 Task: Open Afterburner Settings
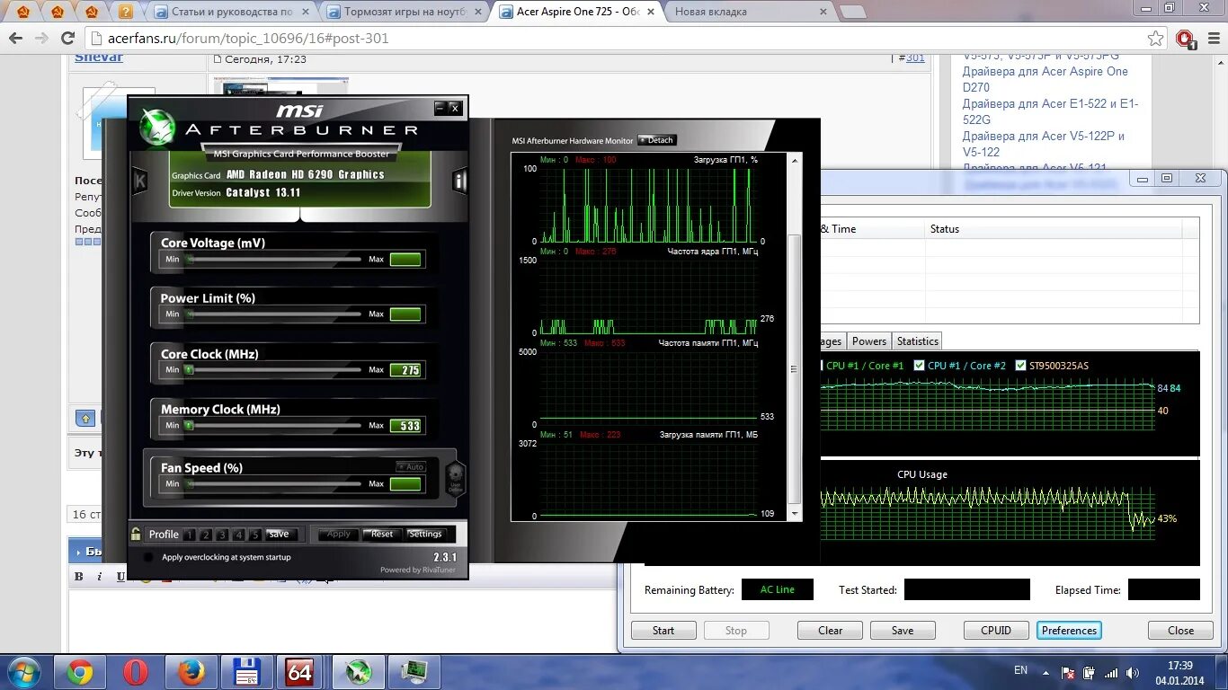425,534
